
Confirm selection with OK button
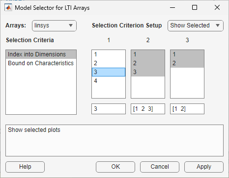(x=115, y=167)
